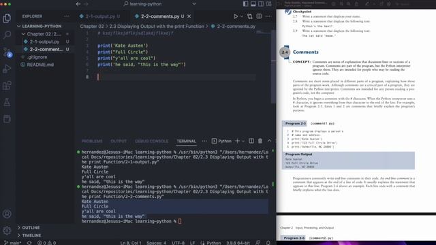Open command center dropdown chevron
The image size is (436, 245).
(x=194, y=4)
